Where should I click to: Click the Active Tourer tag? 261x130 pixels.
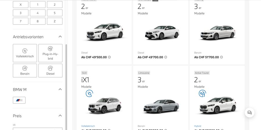(x=202, y=73)
